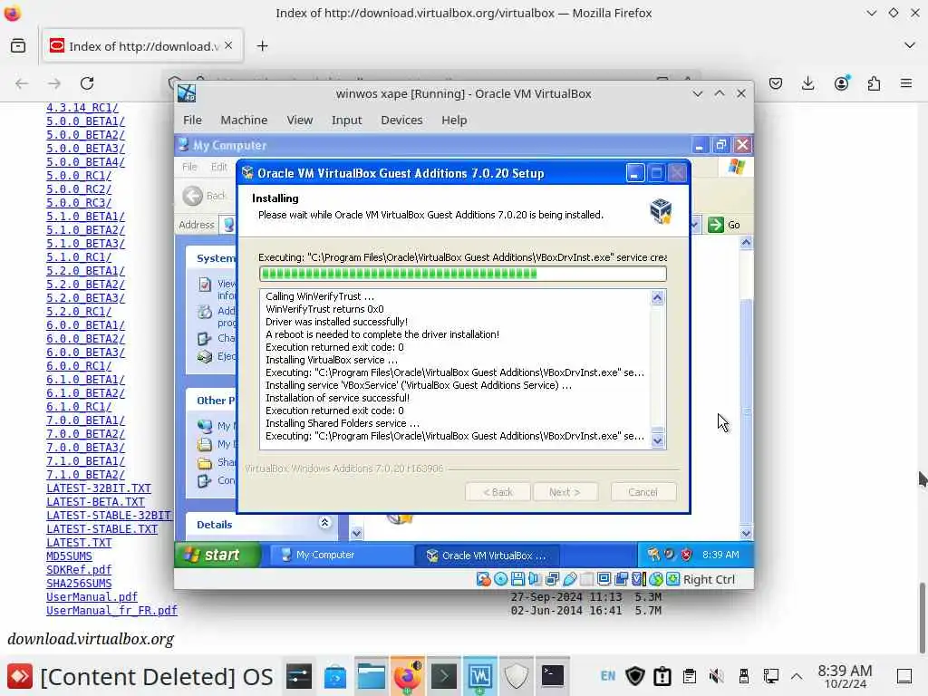928x696 pixels.
Task: Click the Firefox icon in the host taskbar
Action: (408, 676)
